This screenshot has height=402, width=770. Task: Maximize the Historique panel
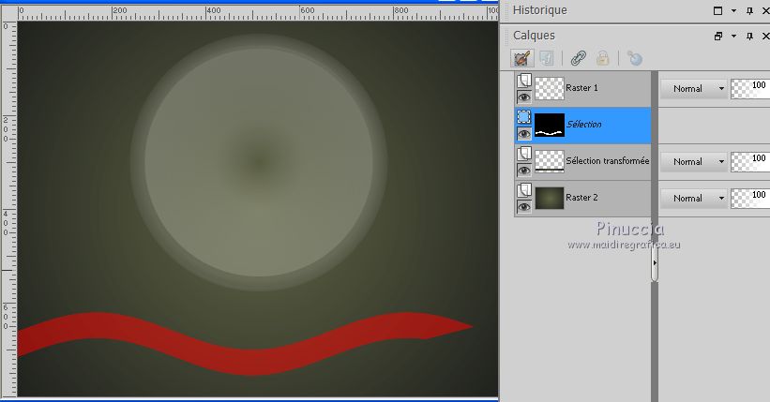(x=717, y=10)
